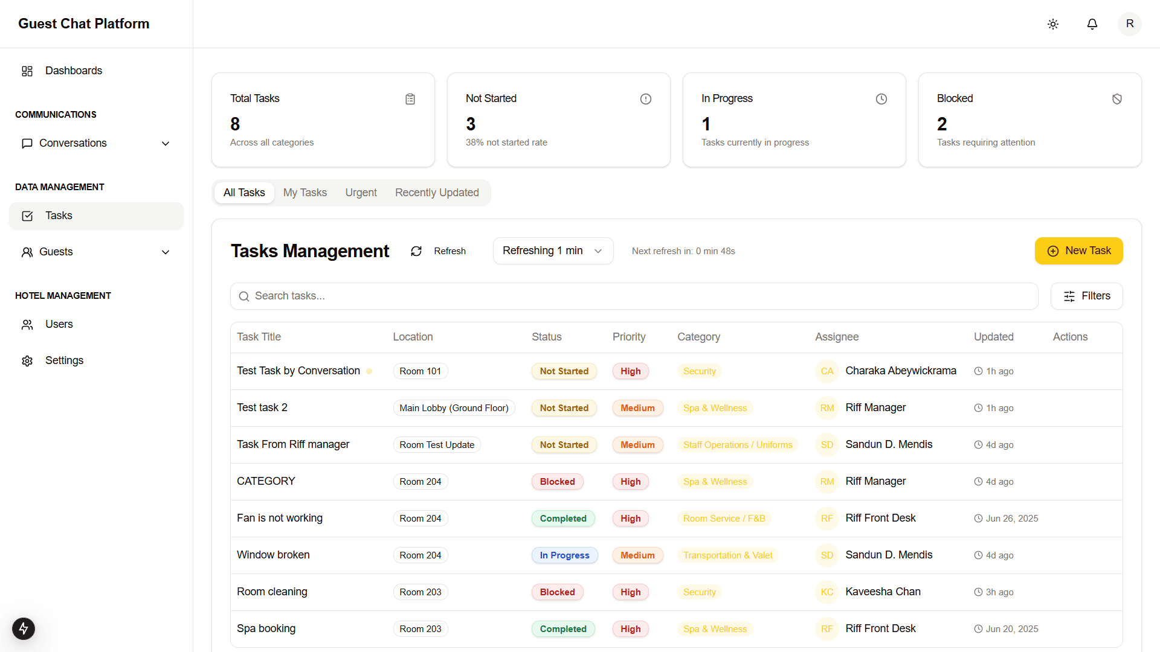Click the Blocked status badge for Room cleaning

tap(557, 592)
